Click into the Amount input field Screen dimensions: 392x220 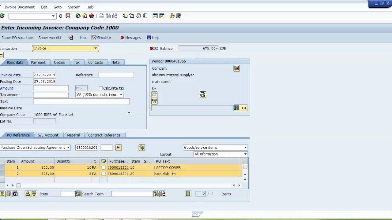pyautogui.click(x=51, y=88)
